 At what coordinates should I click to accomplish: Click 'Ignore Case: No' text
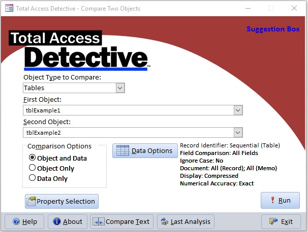(202, 161)
